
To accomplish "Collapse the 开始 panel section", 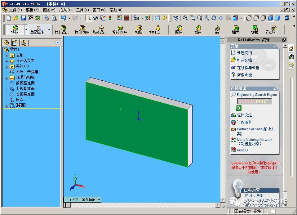I will [x=274, y=46].
